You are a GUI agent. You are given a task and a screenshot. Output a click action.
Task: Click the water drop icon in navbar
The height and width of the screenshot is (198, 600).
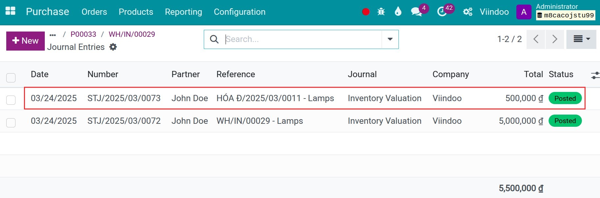point(398,12)
